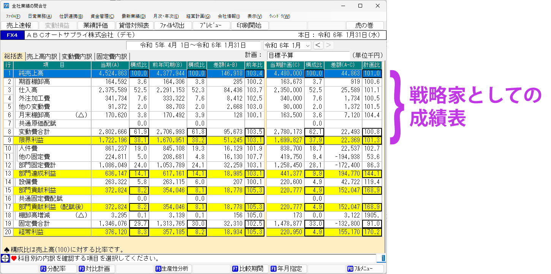The width and height of the screenshot is (551, 274).
Task: Click the crosshair icon in status bar
Action: tap(6, 258)
